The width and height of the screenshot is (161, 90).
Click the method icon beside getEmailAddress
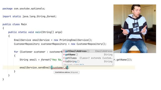[64, 51]
